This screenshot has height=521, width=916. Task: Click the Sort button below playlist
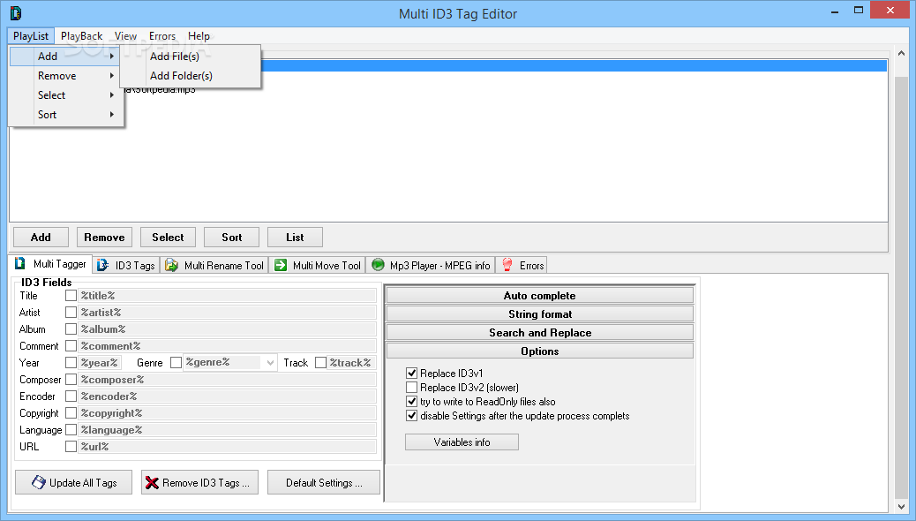click(232, 238)
